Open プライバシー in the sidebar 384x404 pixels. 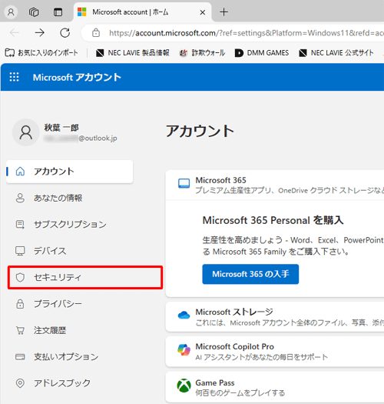[69, 304]
